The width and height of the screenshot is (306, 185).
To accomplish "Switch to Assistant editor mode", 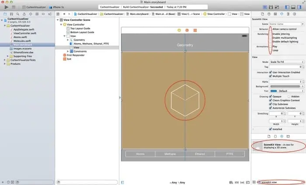I will point(271,7).
